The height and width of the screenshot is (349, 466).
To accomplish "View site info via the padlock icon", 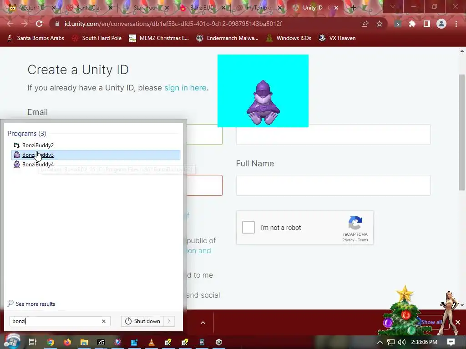I will click(57, 24).
